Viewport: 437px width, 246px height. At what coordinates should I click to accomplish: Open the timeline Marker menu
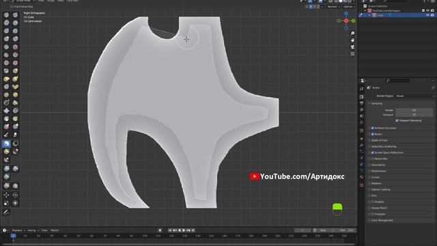(x=55, y=230)
